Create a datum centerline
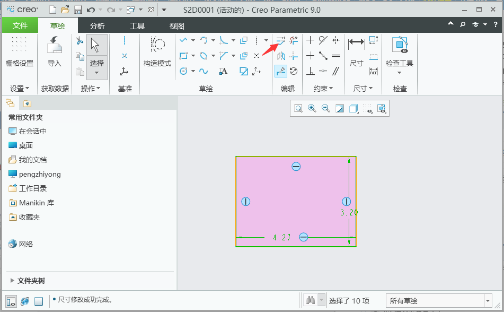Viewport: 504px width, 312px height. tap(125, 40)
